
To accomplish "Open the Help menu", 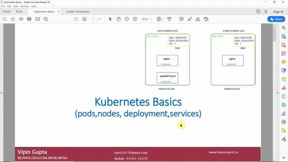I will pos(33,6).
